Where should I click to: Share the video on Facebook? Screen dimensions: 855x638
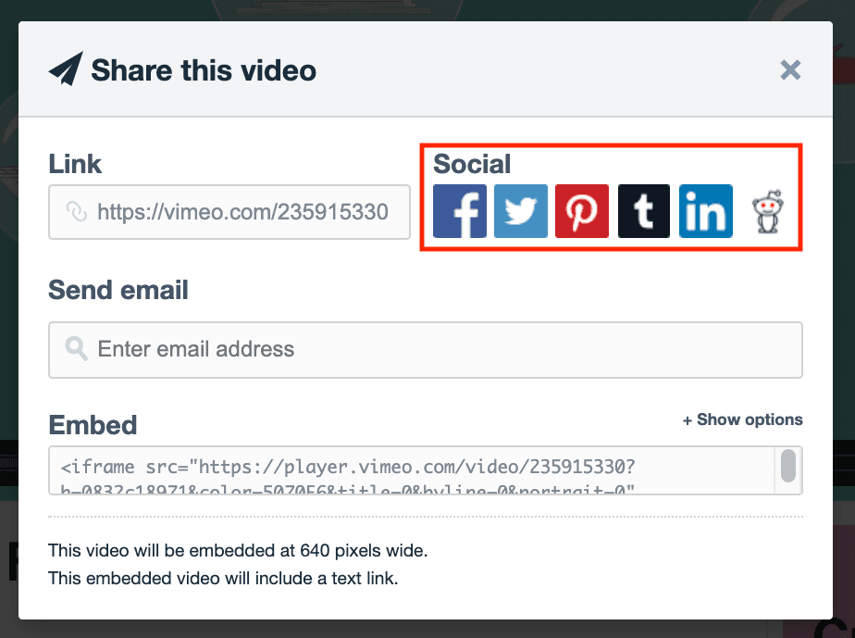[460, 211]
